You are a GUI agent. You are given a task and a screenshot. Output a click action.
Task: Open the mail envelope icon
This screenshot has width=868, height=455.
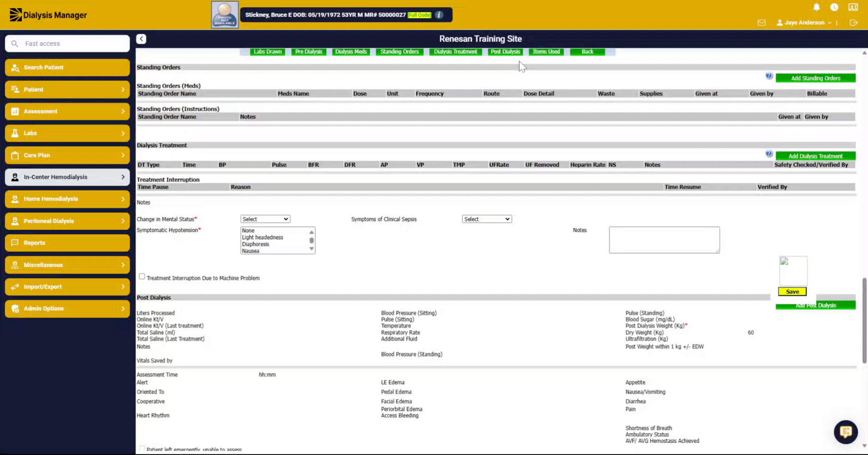coord(762,23)
